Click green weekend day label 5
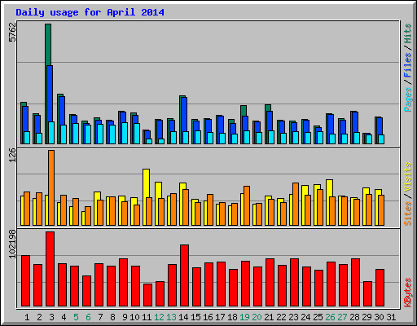 click(76, 317)
